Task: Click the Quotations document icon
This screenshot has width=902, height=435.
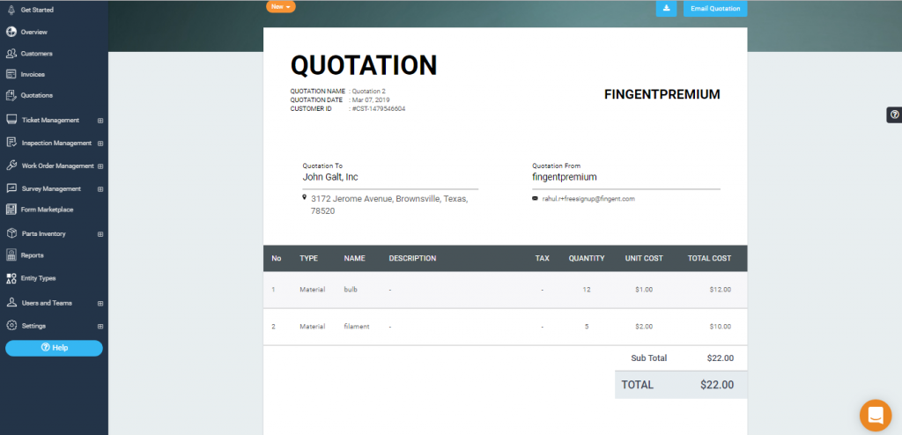Action: pyautogui.click(x=11, y=95)
